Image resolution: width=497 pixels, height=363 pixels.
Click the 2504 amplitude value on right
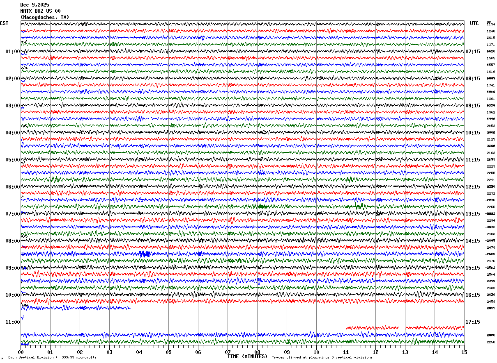(491, 275)
